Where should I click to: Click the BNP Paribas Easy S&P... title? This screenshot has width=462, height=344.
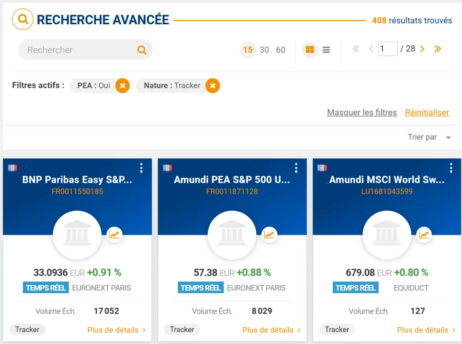(x=77, y=180)
